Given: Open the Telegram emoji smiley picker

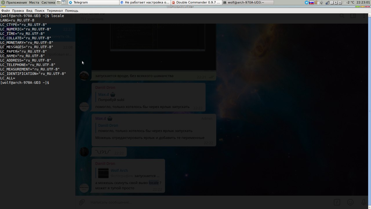Looking at the screenshot, I should (350, 202).
